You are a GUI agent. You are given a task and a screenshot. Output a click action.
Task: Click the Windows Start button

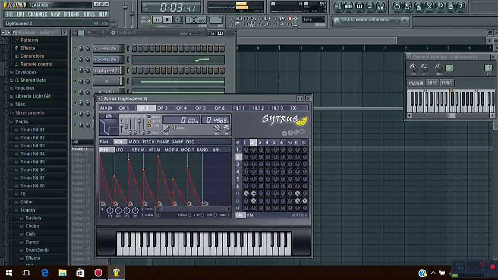tap(9, 273)
